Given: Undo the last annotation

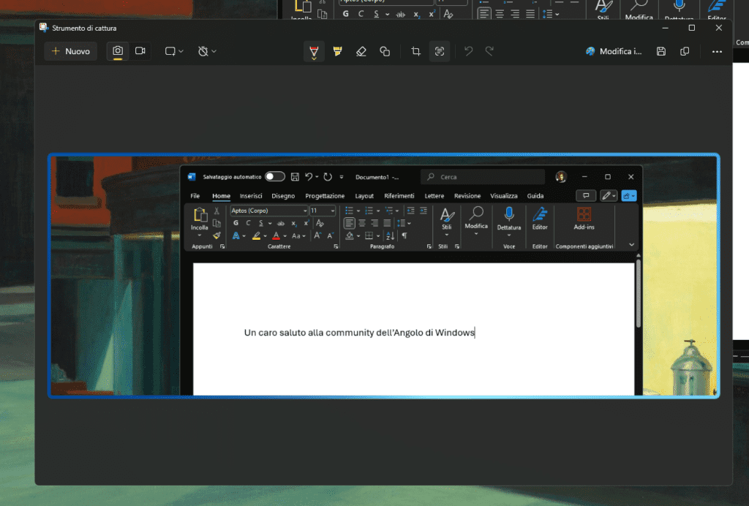Looking at the screenshot, I should [468, 51].
